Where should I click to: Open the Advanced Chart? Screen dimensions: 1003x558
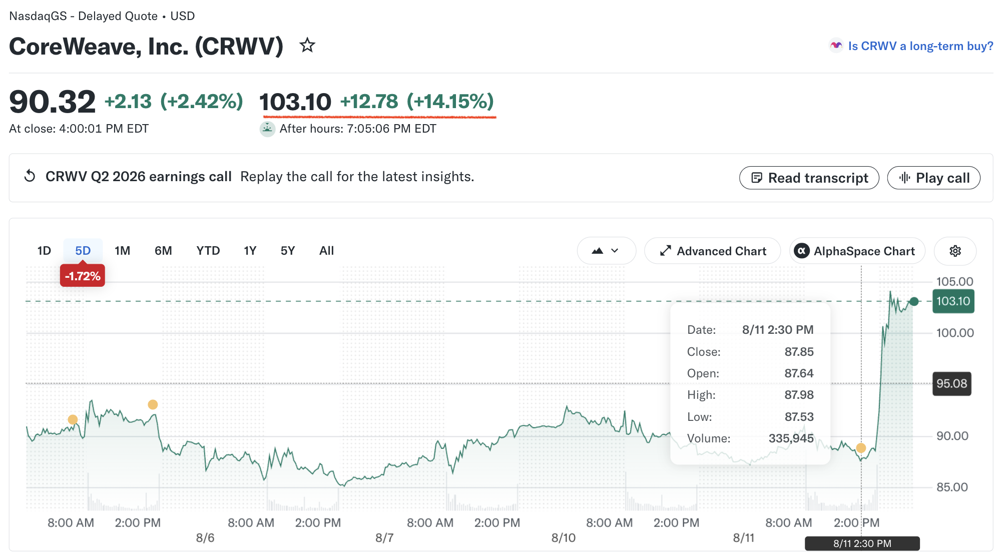[713, 251]
